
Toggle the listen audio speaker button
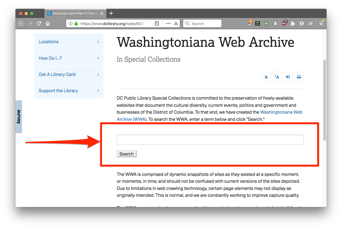(288, 77)
